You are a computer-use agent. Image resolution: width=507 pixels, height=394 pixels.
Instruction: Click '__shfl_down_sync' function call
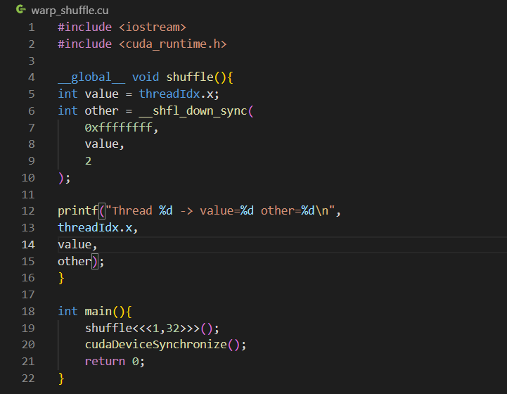193,111
